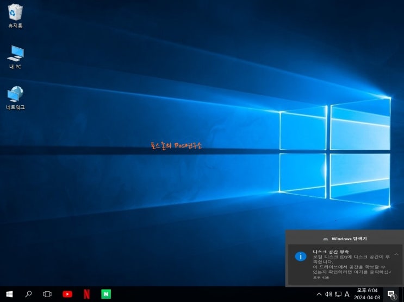Click the Windows 탐색기 notification header
404x302 pixels.
345,239
